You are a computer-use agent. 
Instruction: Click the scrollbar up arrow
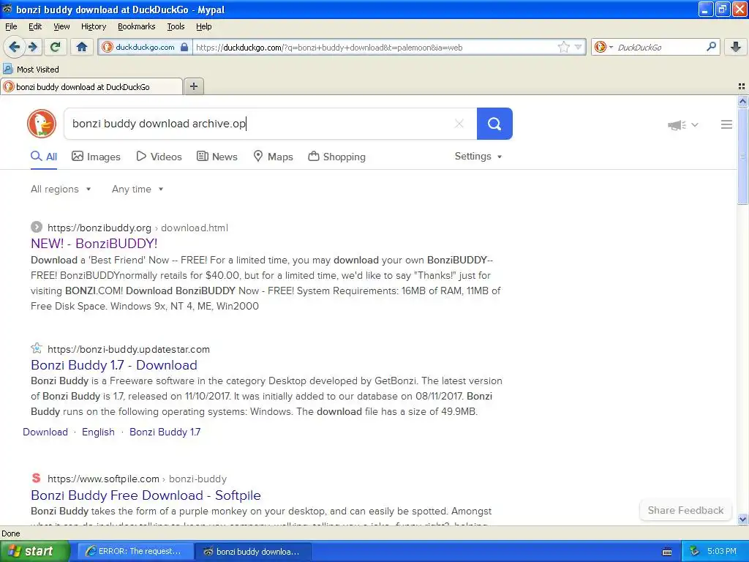742,101
